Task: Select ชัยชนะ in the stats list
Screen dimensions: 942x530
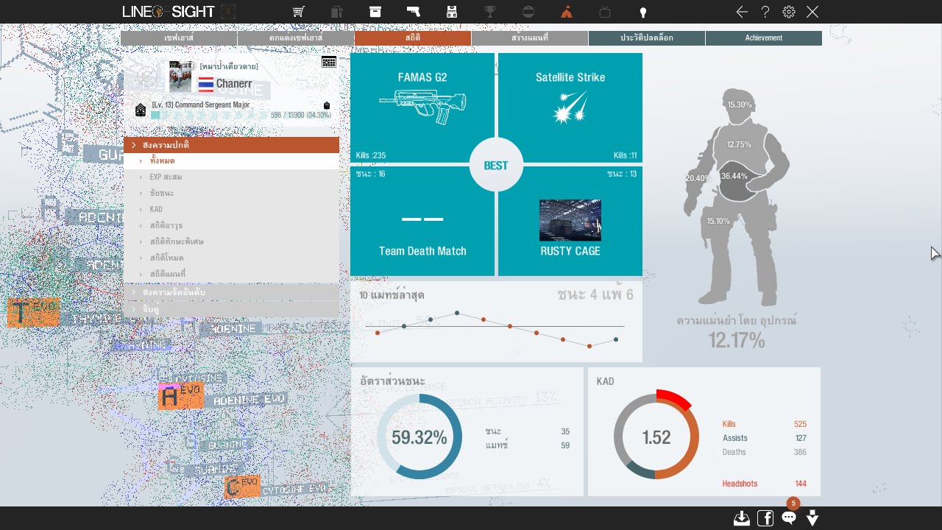Action: [x=231, y=194]
